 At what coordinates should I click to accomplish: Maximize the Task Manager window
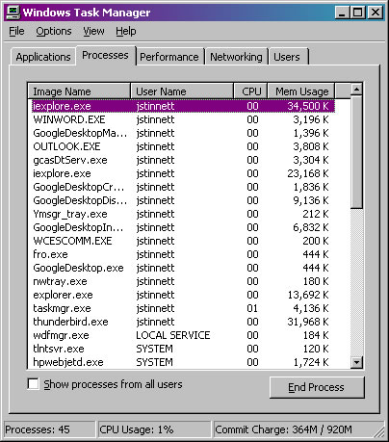pyautogui.click(x=357, y=13)
